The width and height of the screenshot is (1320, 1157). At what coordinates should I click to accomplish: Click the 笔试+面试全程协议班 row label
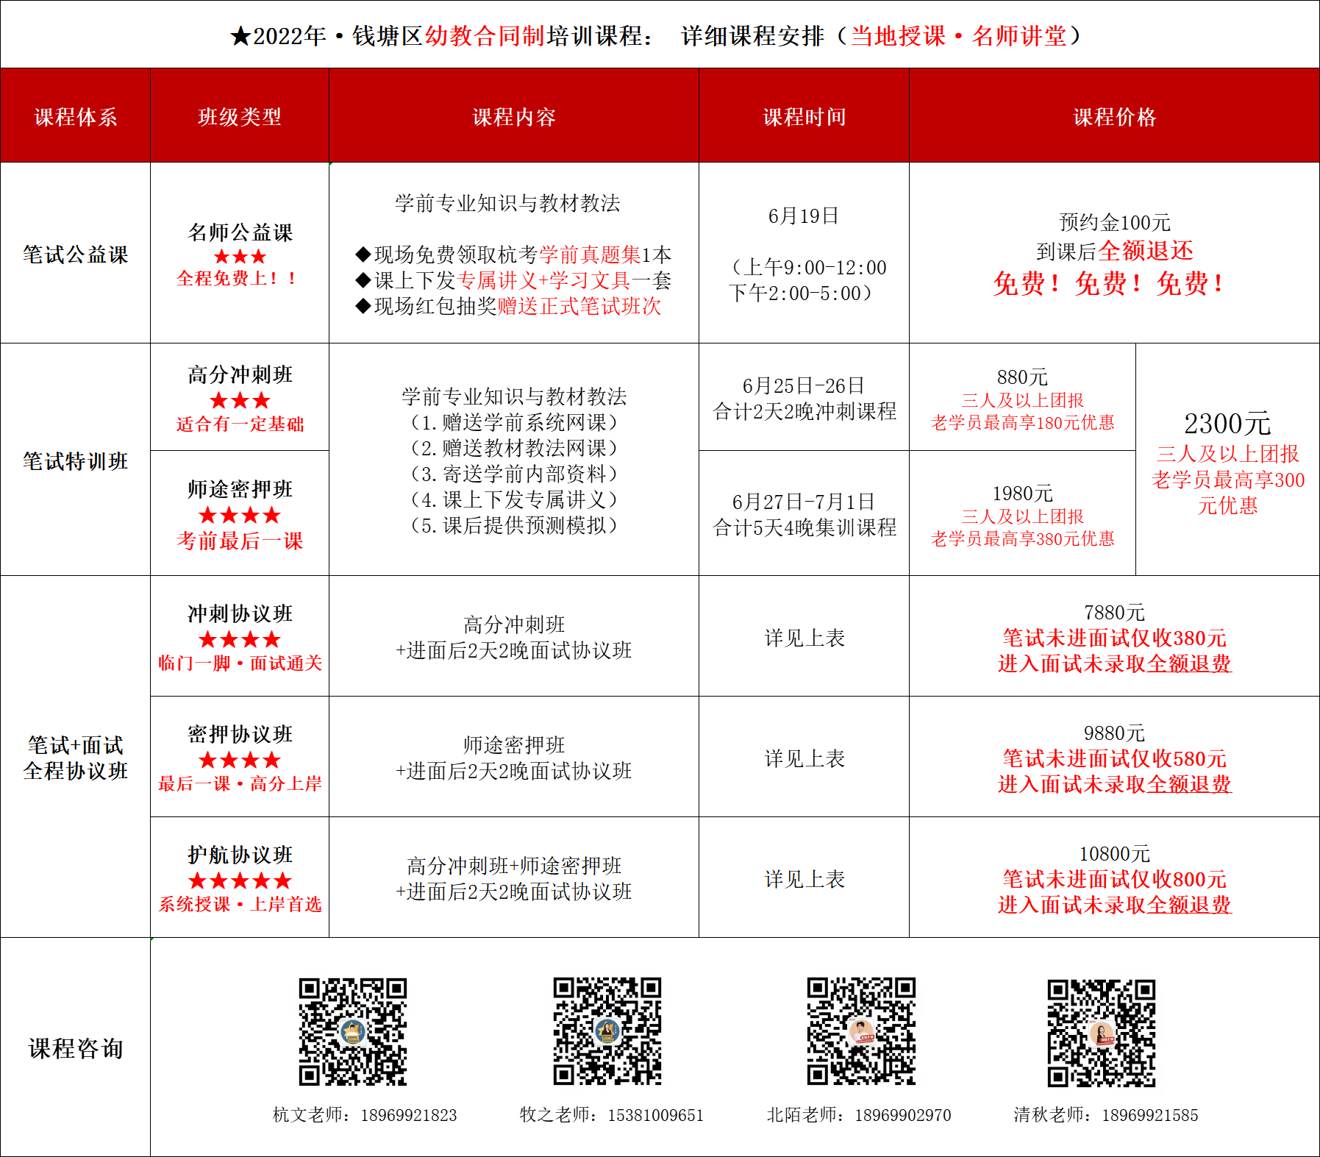click(x=75, y=758)
